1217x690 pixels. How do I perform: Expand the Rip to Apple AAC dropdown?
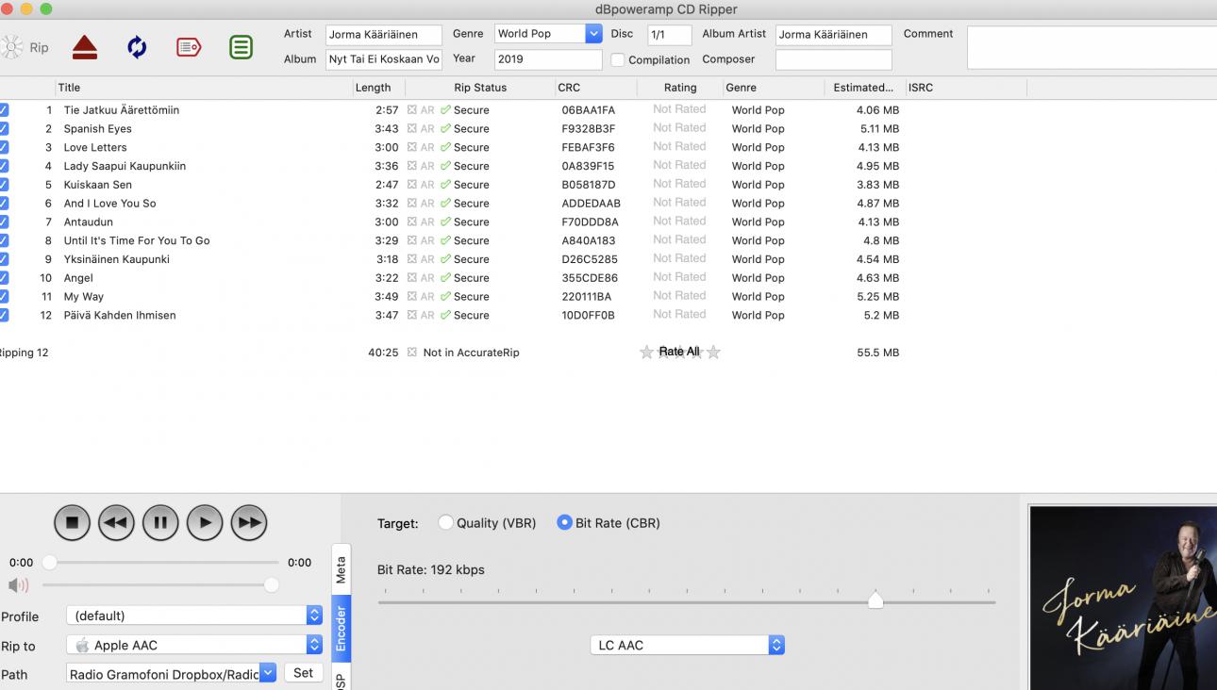[x=314, y=646]
